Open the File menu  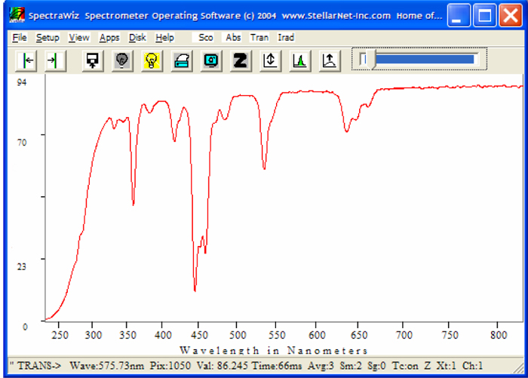coord(20,38)
